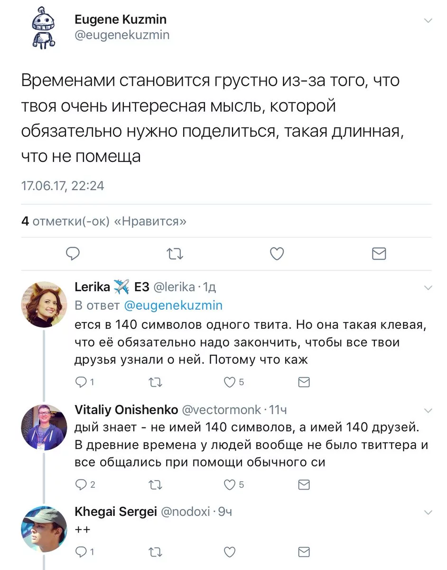Like Vitaliy Onishenko's reply

pos(230,484)
